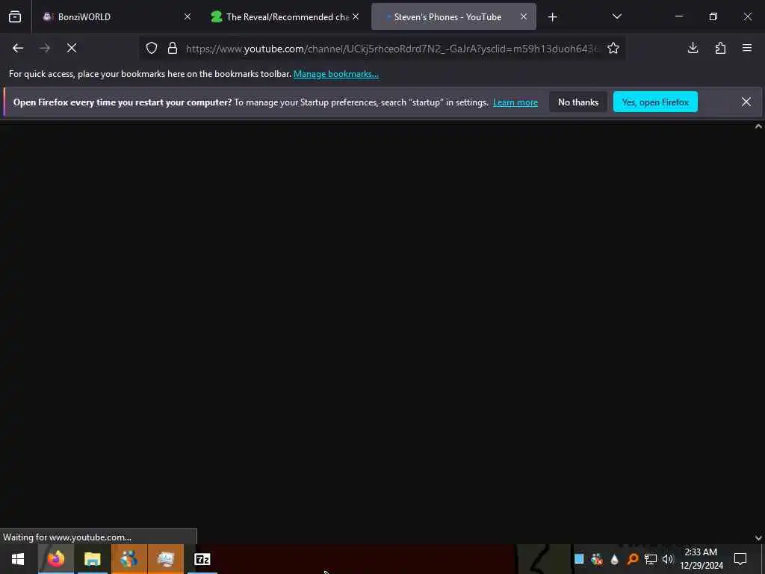
Task: Open the clock showing 2:33 AM
Action: 701,559
